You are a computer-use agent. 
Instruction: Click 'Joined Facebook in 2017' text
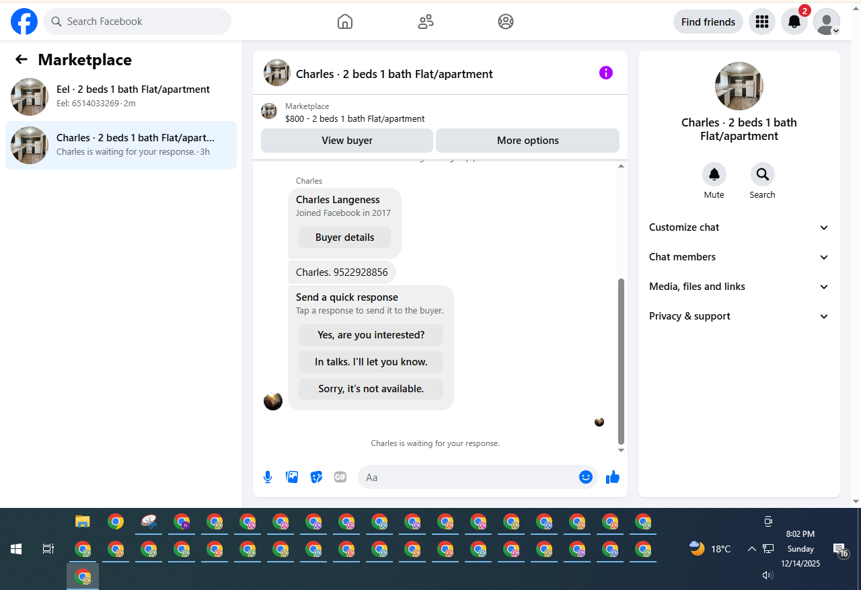pyautogui.click(x=343, y=213)
